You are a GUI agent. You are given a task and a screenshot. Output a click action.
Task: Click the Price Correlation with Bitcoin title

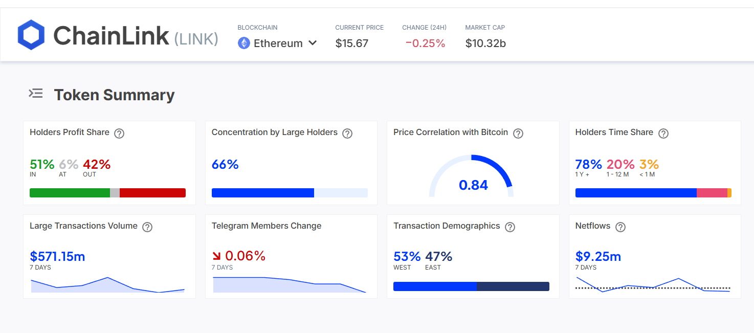(451, 132)
